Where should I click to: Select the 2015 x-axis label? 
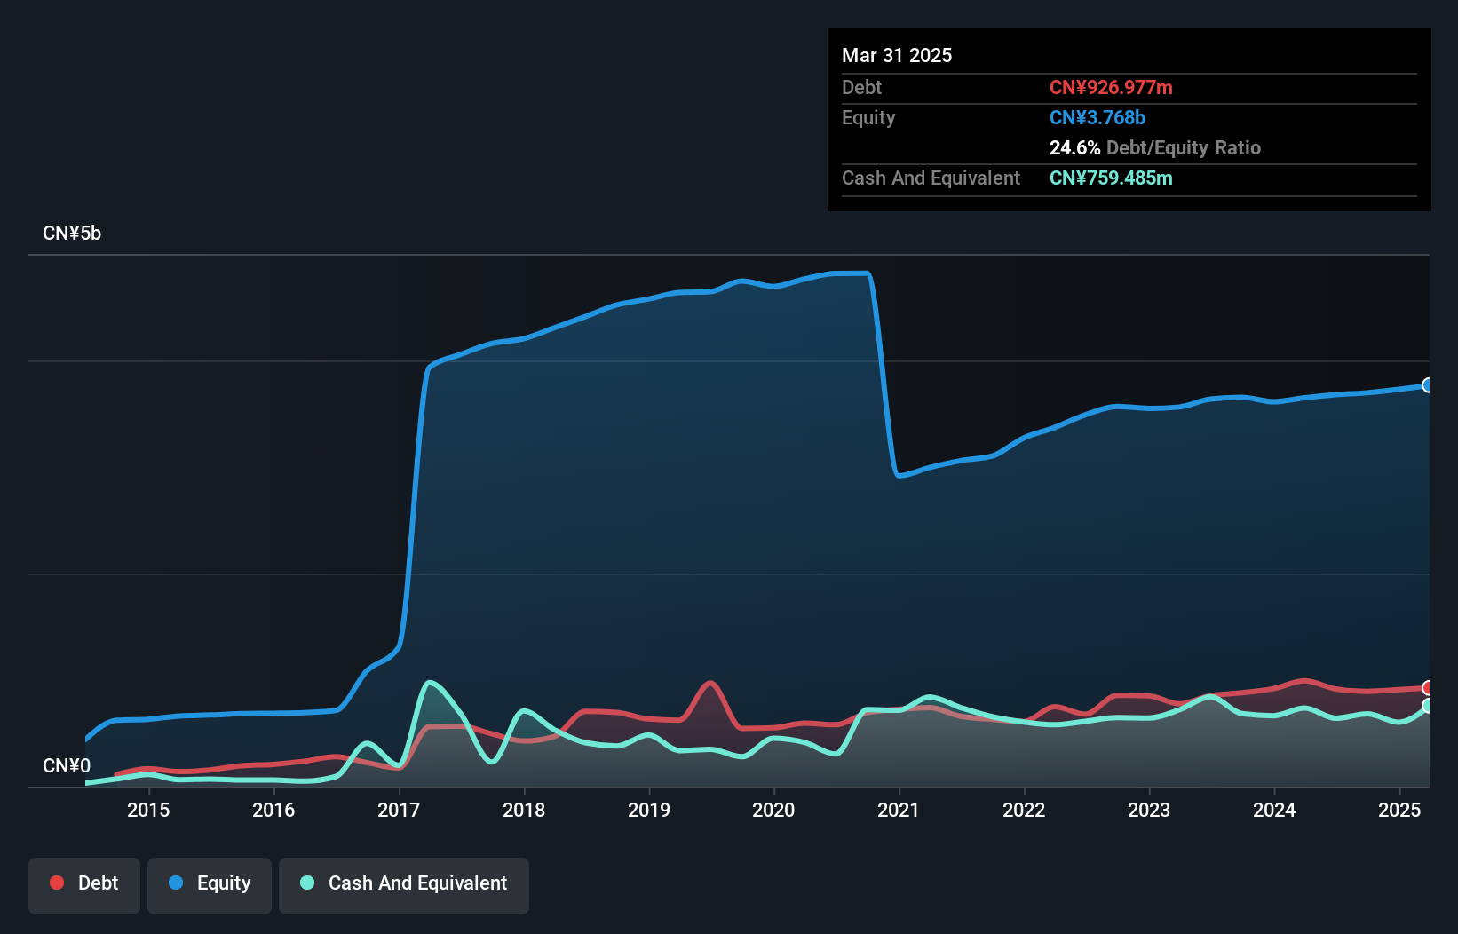coord(148,810)
